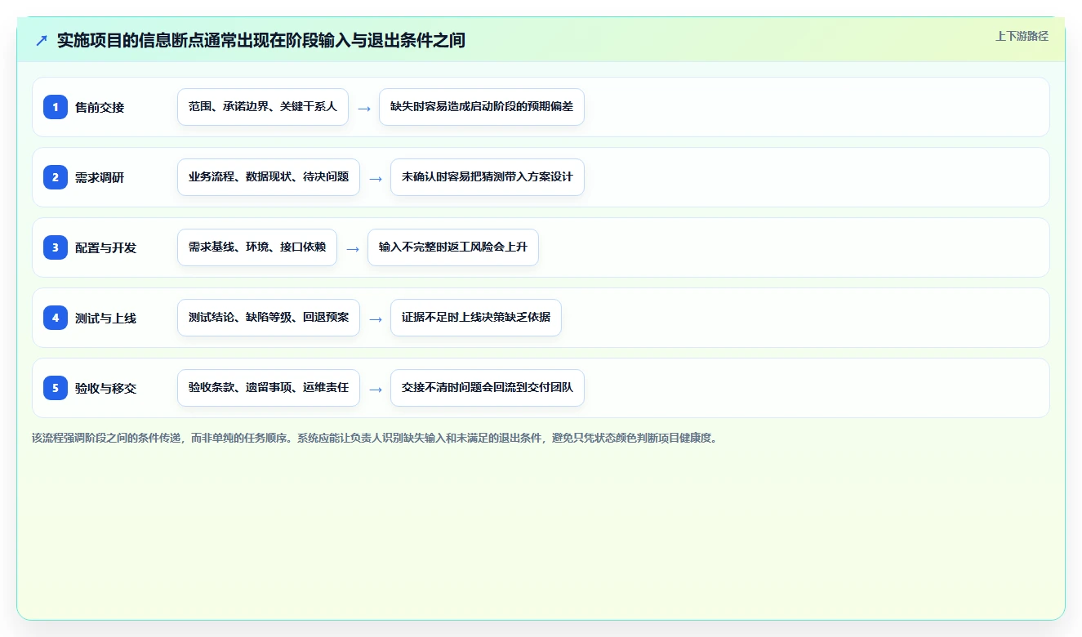Viewport: 1082px width, 637px height.
Task: Click the 上下游路径 label
Action: [1022, 36]
